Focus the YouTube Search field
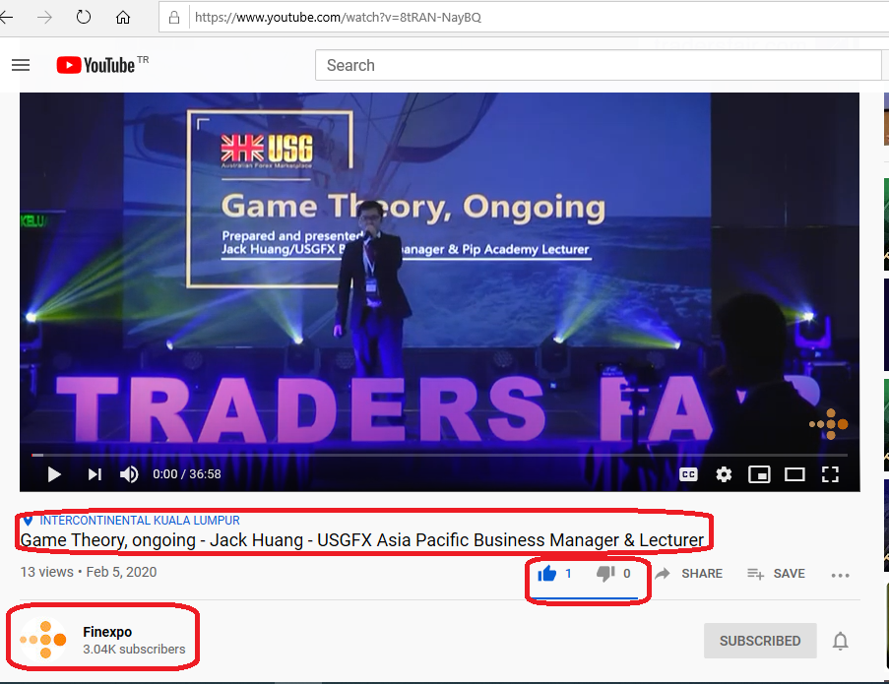889x684 pixels. point(599,65)
